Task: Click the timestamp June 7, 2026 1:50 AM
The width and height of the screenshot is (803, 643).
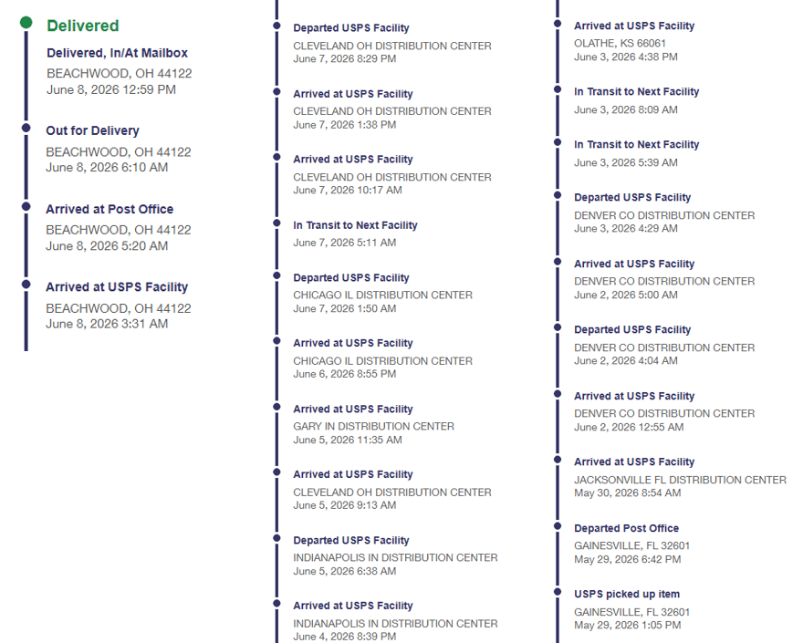Action: click(345, 308)
